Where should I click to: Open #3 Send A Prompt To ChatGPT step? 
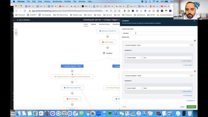(72, 77)
